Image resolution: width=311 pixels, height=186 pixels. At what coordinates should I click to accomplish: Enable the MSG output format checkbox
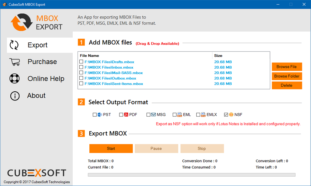click(148, 115)
